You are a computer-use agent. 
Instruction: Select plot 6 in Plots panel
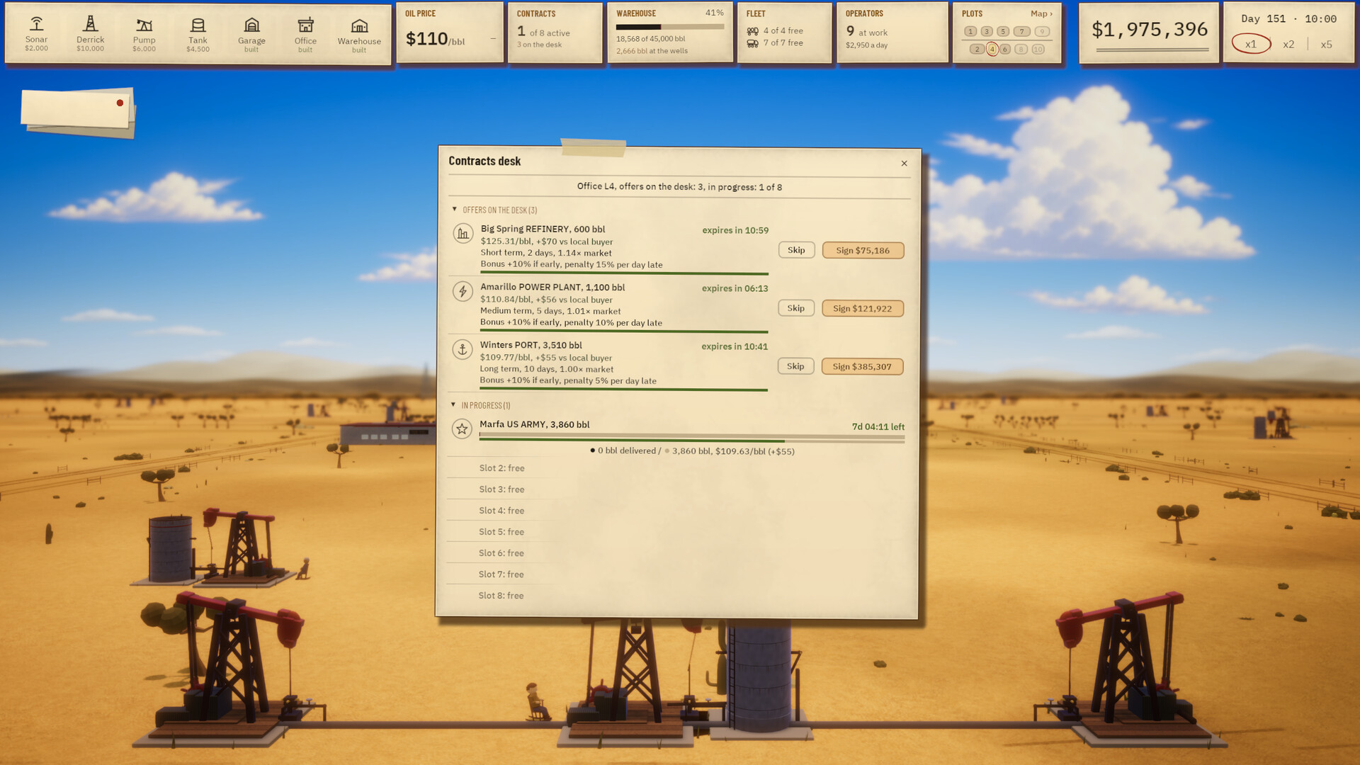click(x=1004, y=50)
